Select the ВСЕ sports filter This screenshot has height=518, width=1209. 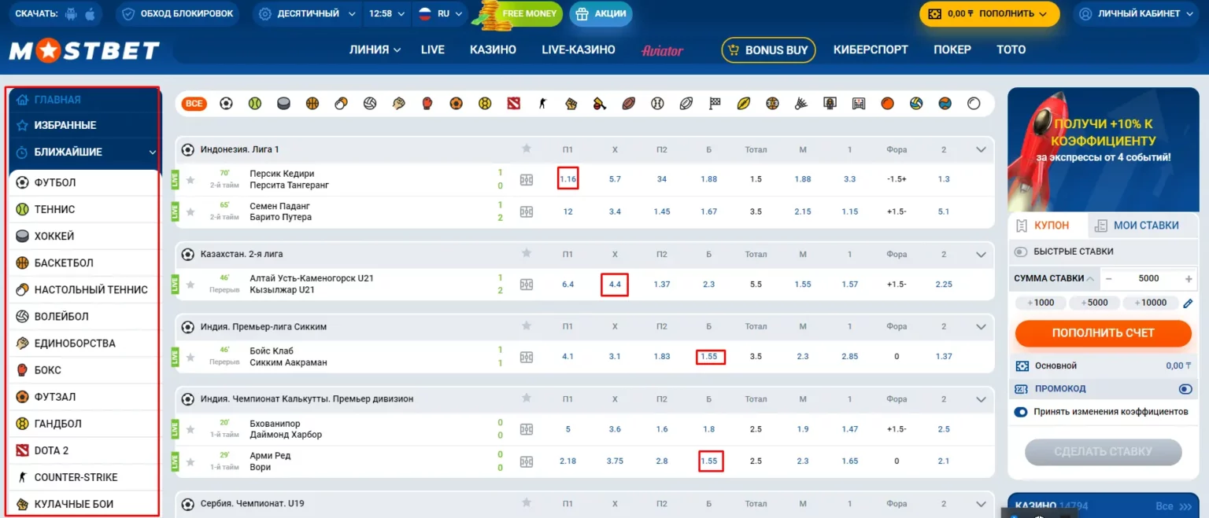click(194, 103)
